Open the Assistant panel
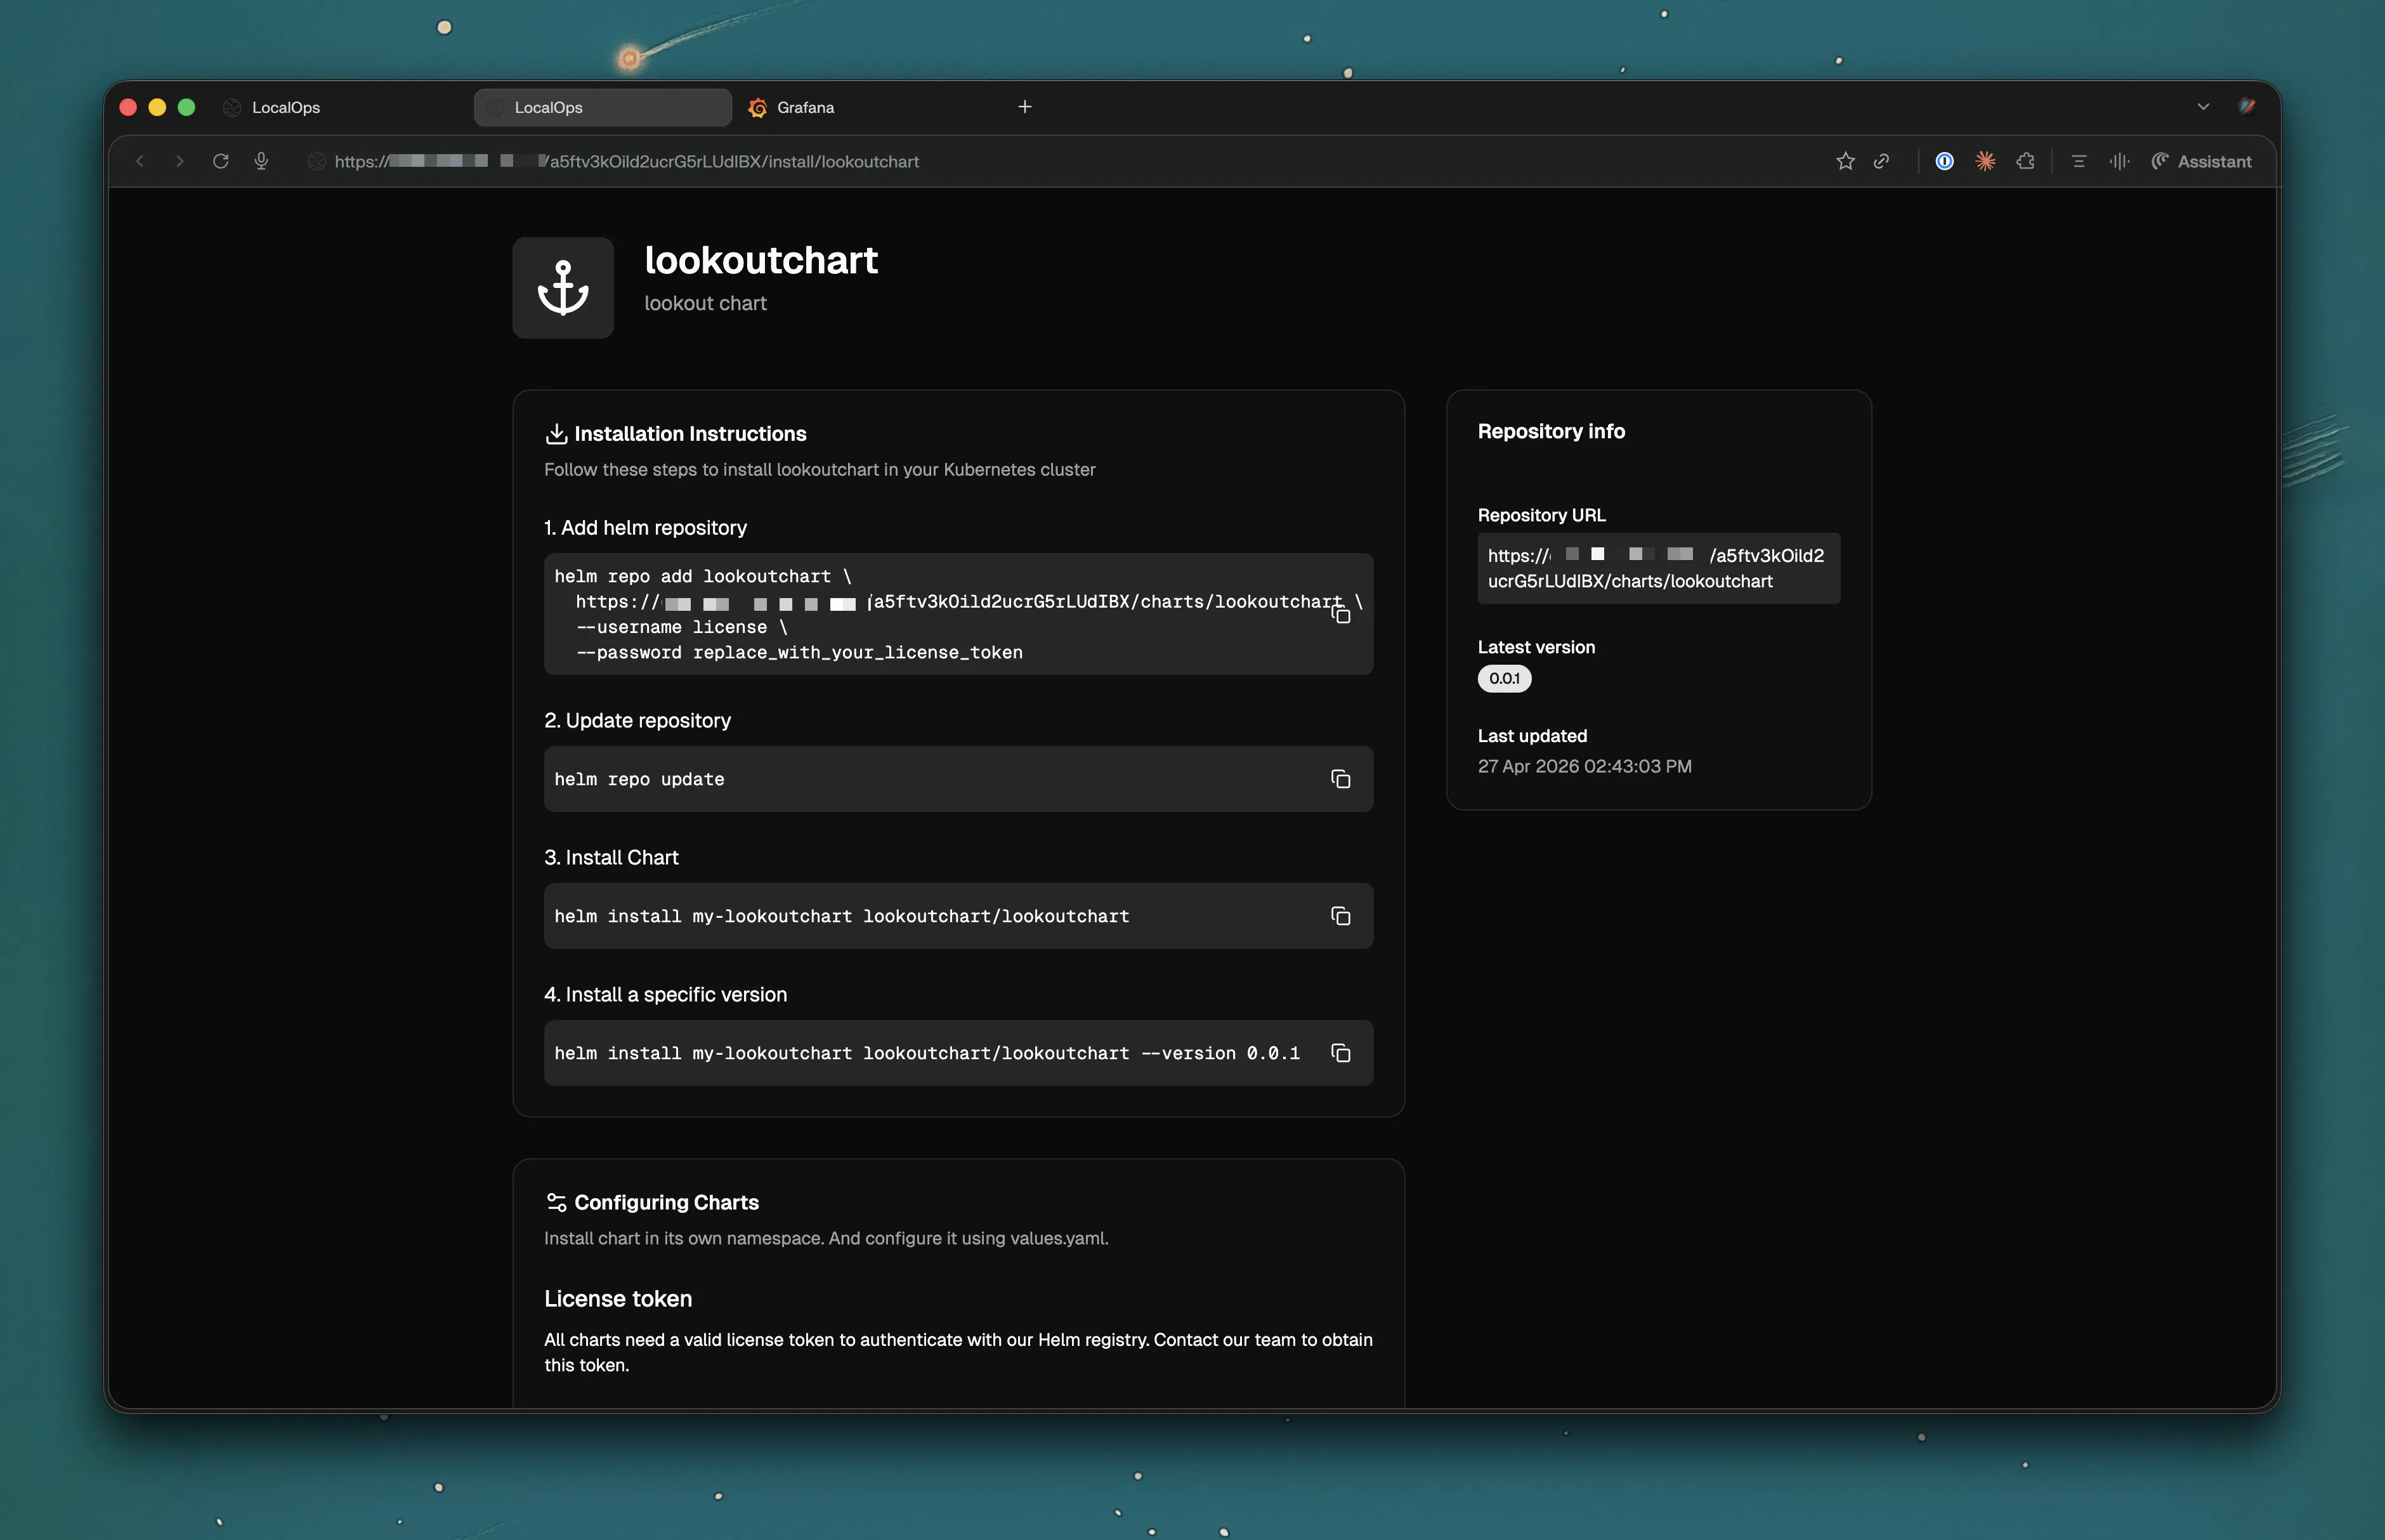 pos(2202,161)
